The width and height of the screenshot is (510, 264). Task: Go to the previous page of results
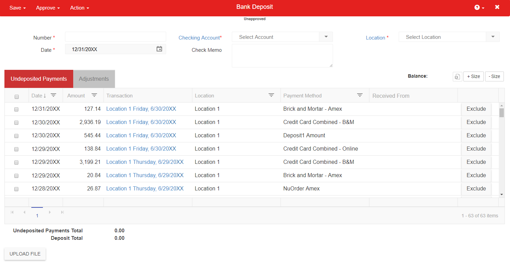[25, 212]
